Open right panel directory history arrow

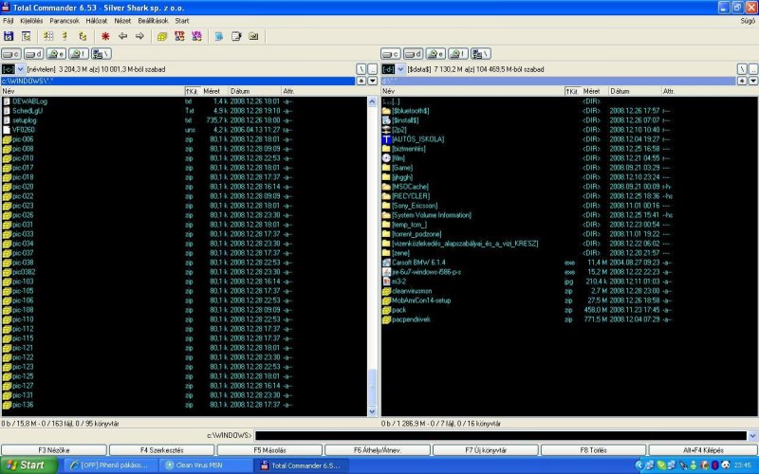(753, 81)
